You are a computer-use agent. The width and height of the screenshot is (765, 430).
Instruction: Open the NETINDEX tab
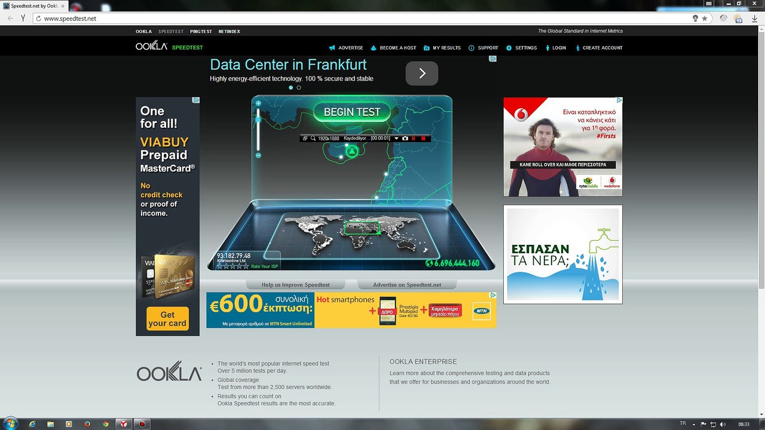tap(229, 31)
